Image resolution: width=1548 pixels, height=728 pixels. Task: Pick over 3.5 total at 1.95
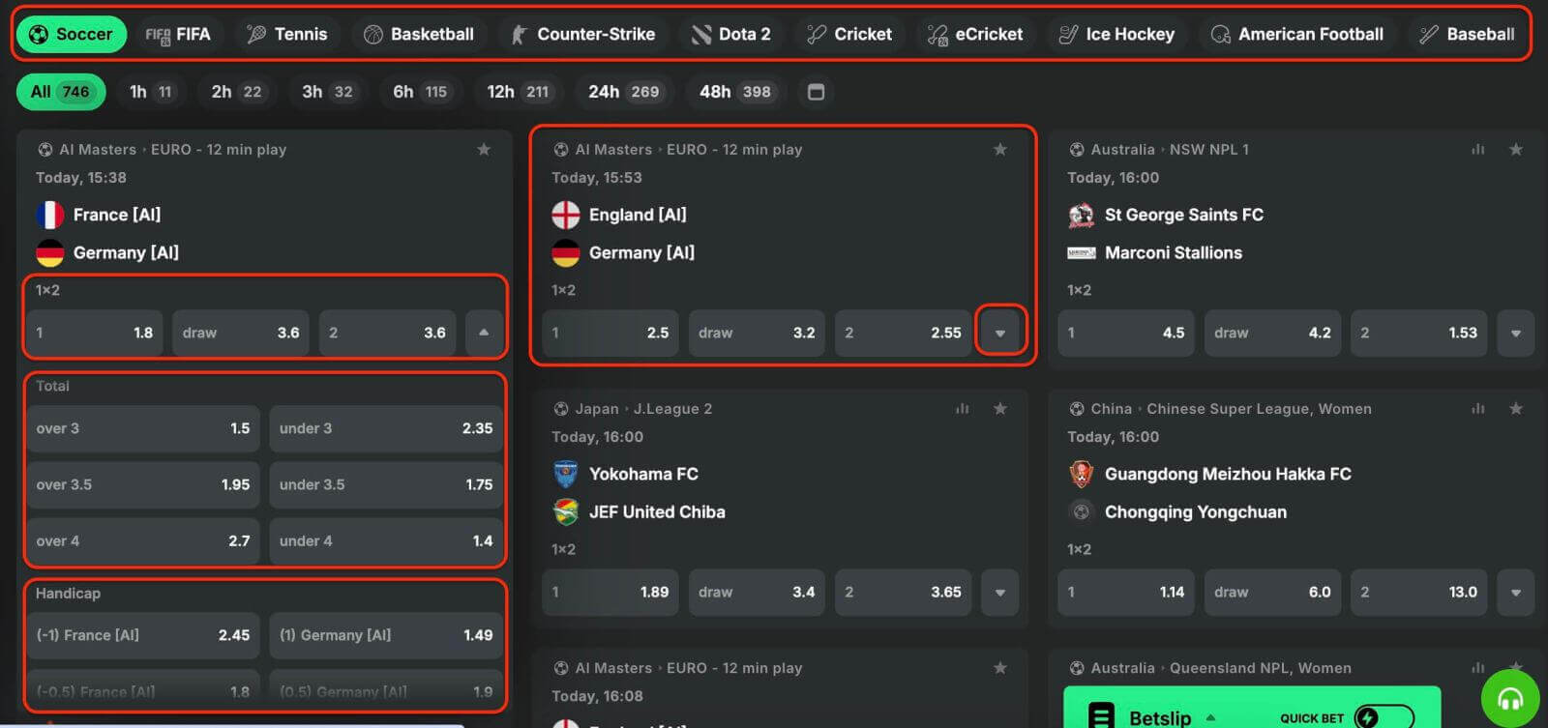coord(142,484)
